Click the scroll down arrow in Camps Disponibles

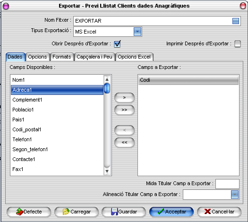coord(107,171)
